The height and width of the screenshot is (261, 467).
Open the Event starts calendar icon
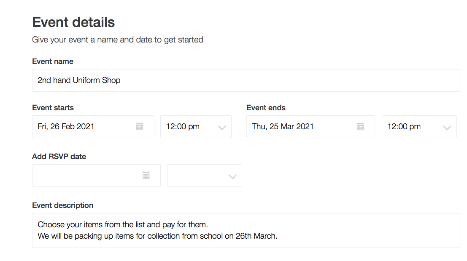pyautogui.click(x=139, y=126)
